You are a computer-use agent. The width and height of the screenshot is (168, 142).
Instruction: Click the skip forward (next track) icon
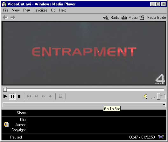tap(51, 96)
